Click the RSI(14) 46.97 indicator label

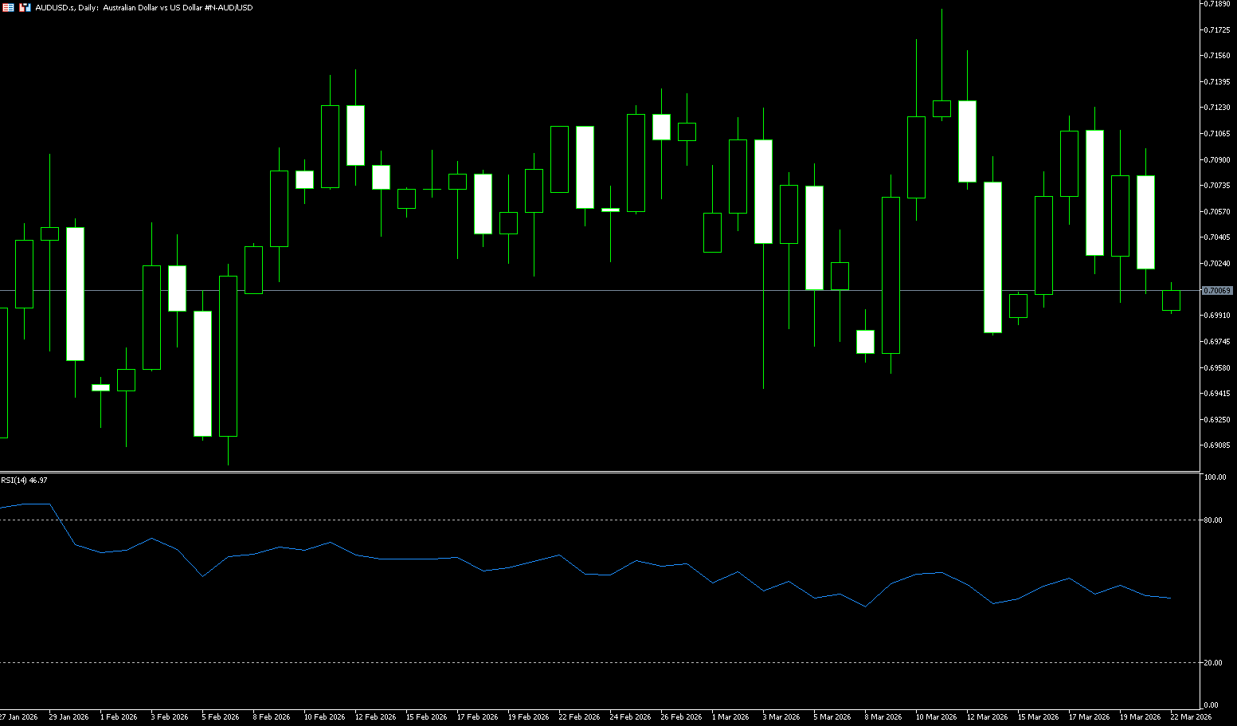[x=24, y=480]
